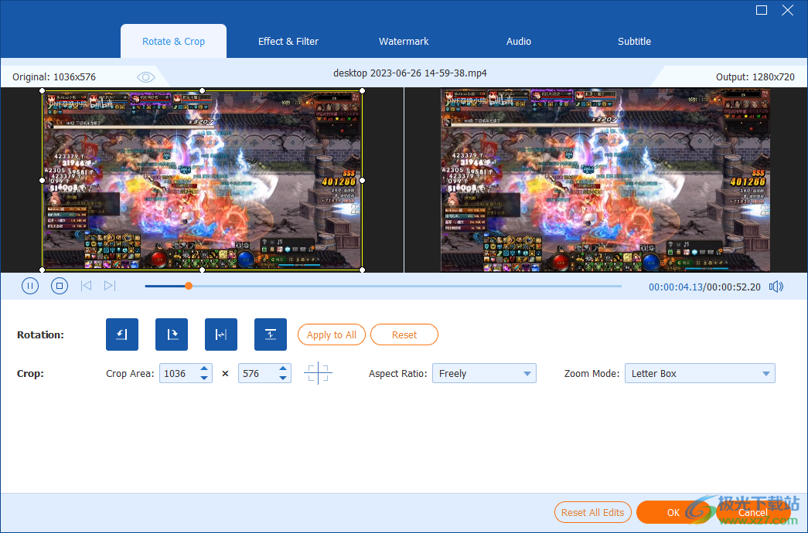This screenshot has height=533, width=808.
Task: Open the Watermark tab
Action: tap(404, 41)
